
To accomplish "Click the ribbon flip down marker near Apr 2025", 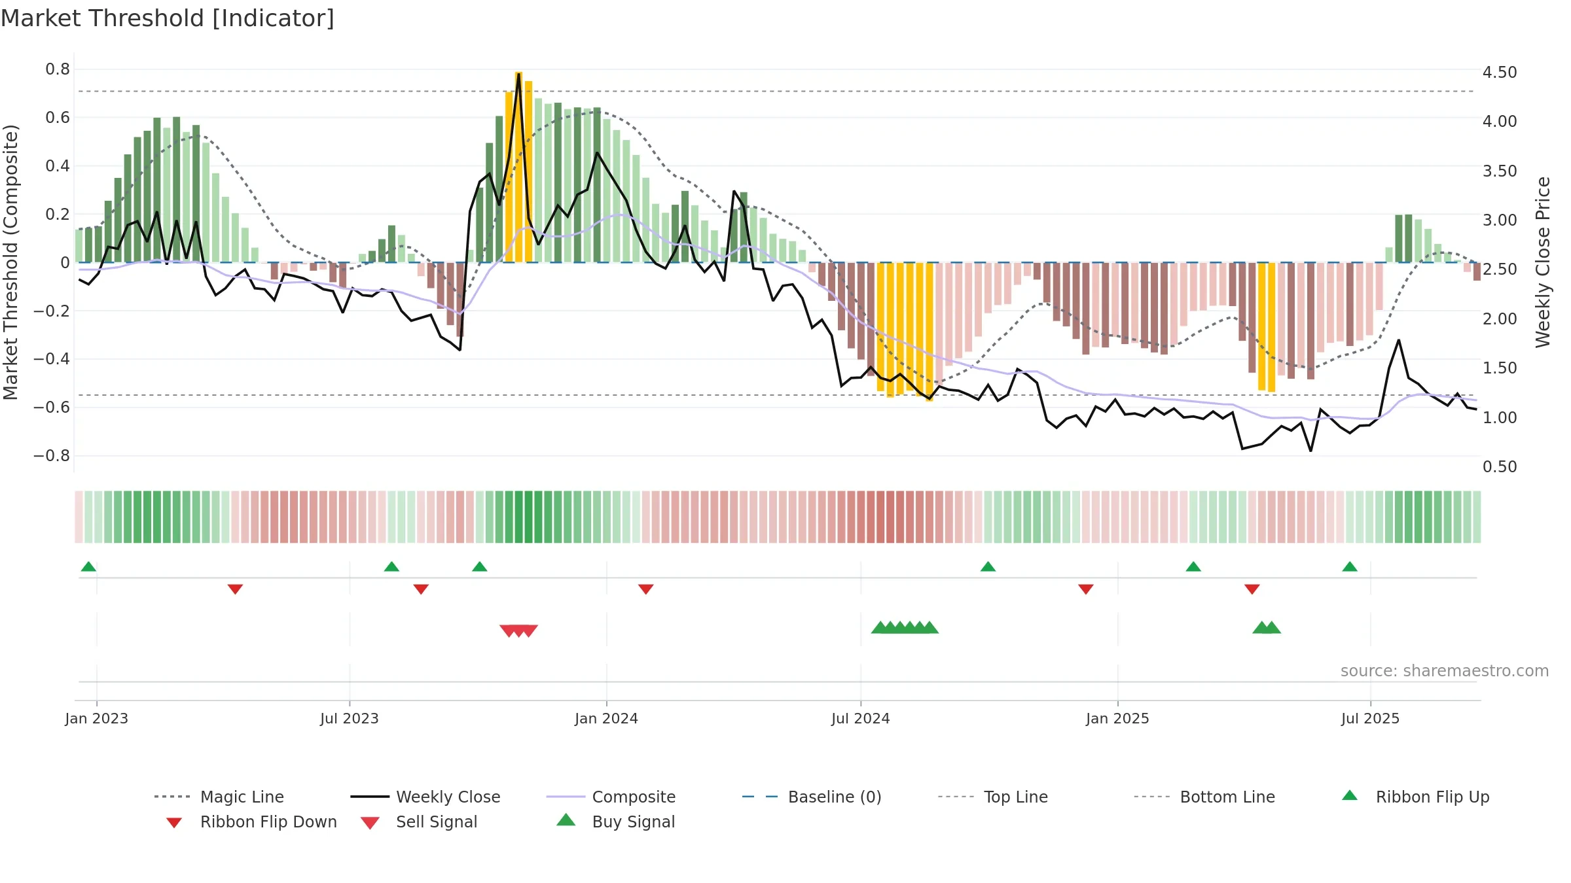I will [x=1252, y=589].
